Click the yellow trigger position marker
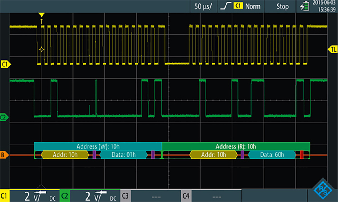 pos(41,14)
